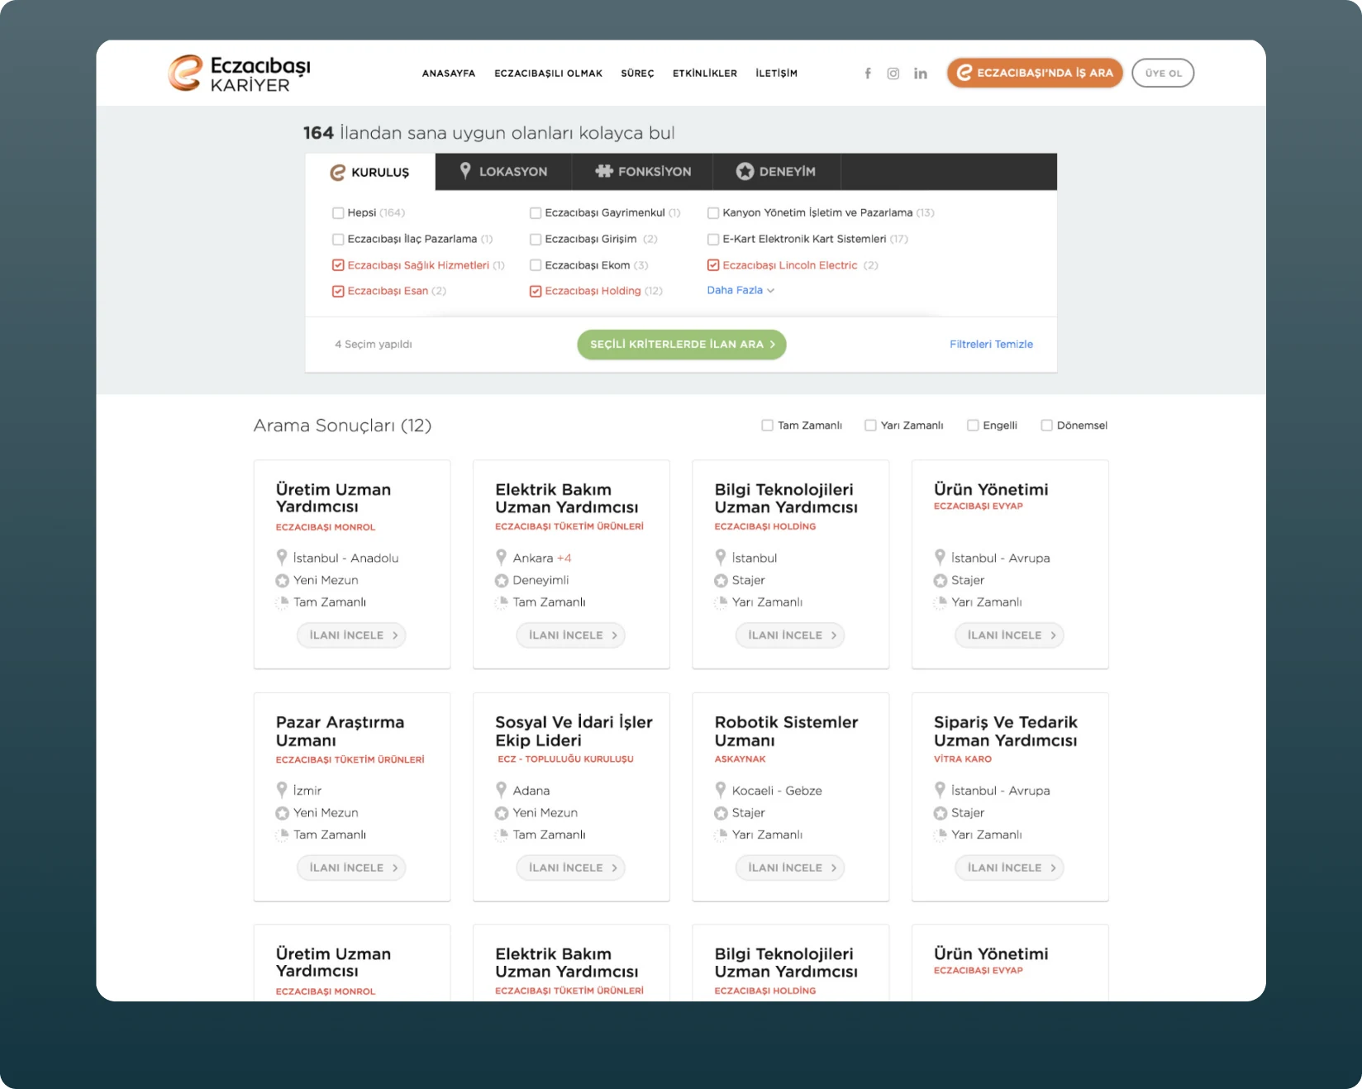
Task: Open the Fonksiyon filter tab
Action: point(643,172)
